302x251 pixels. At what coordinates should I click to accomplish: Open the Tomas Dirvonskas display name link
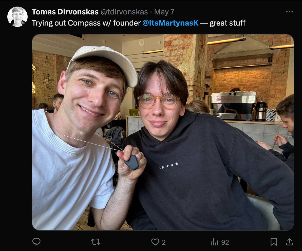point(65,12)
